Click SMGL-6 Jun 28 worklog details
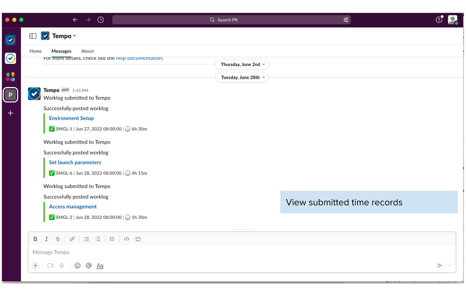466x291 pixels. coord(98,173)
